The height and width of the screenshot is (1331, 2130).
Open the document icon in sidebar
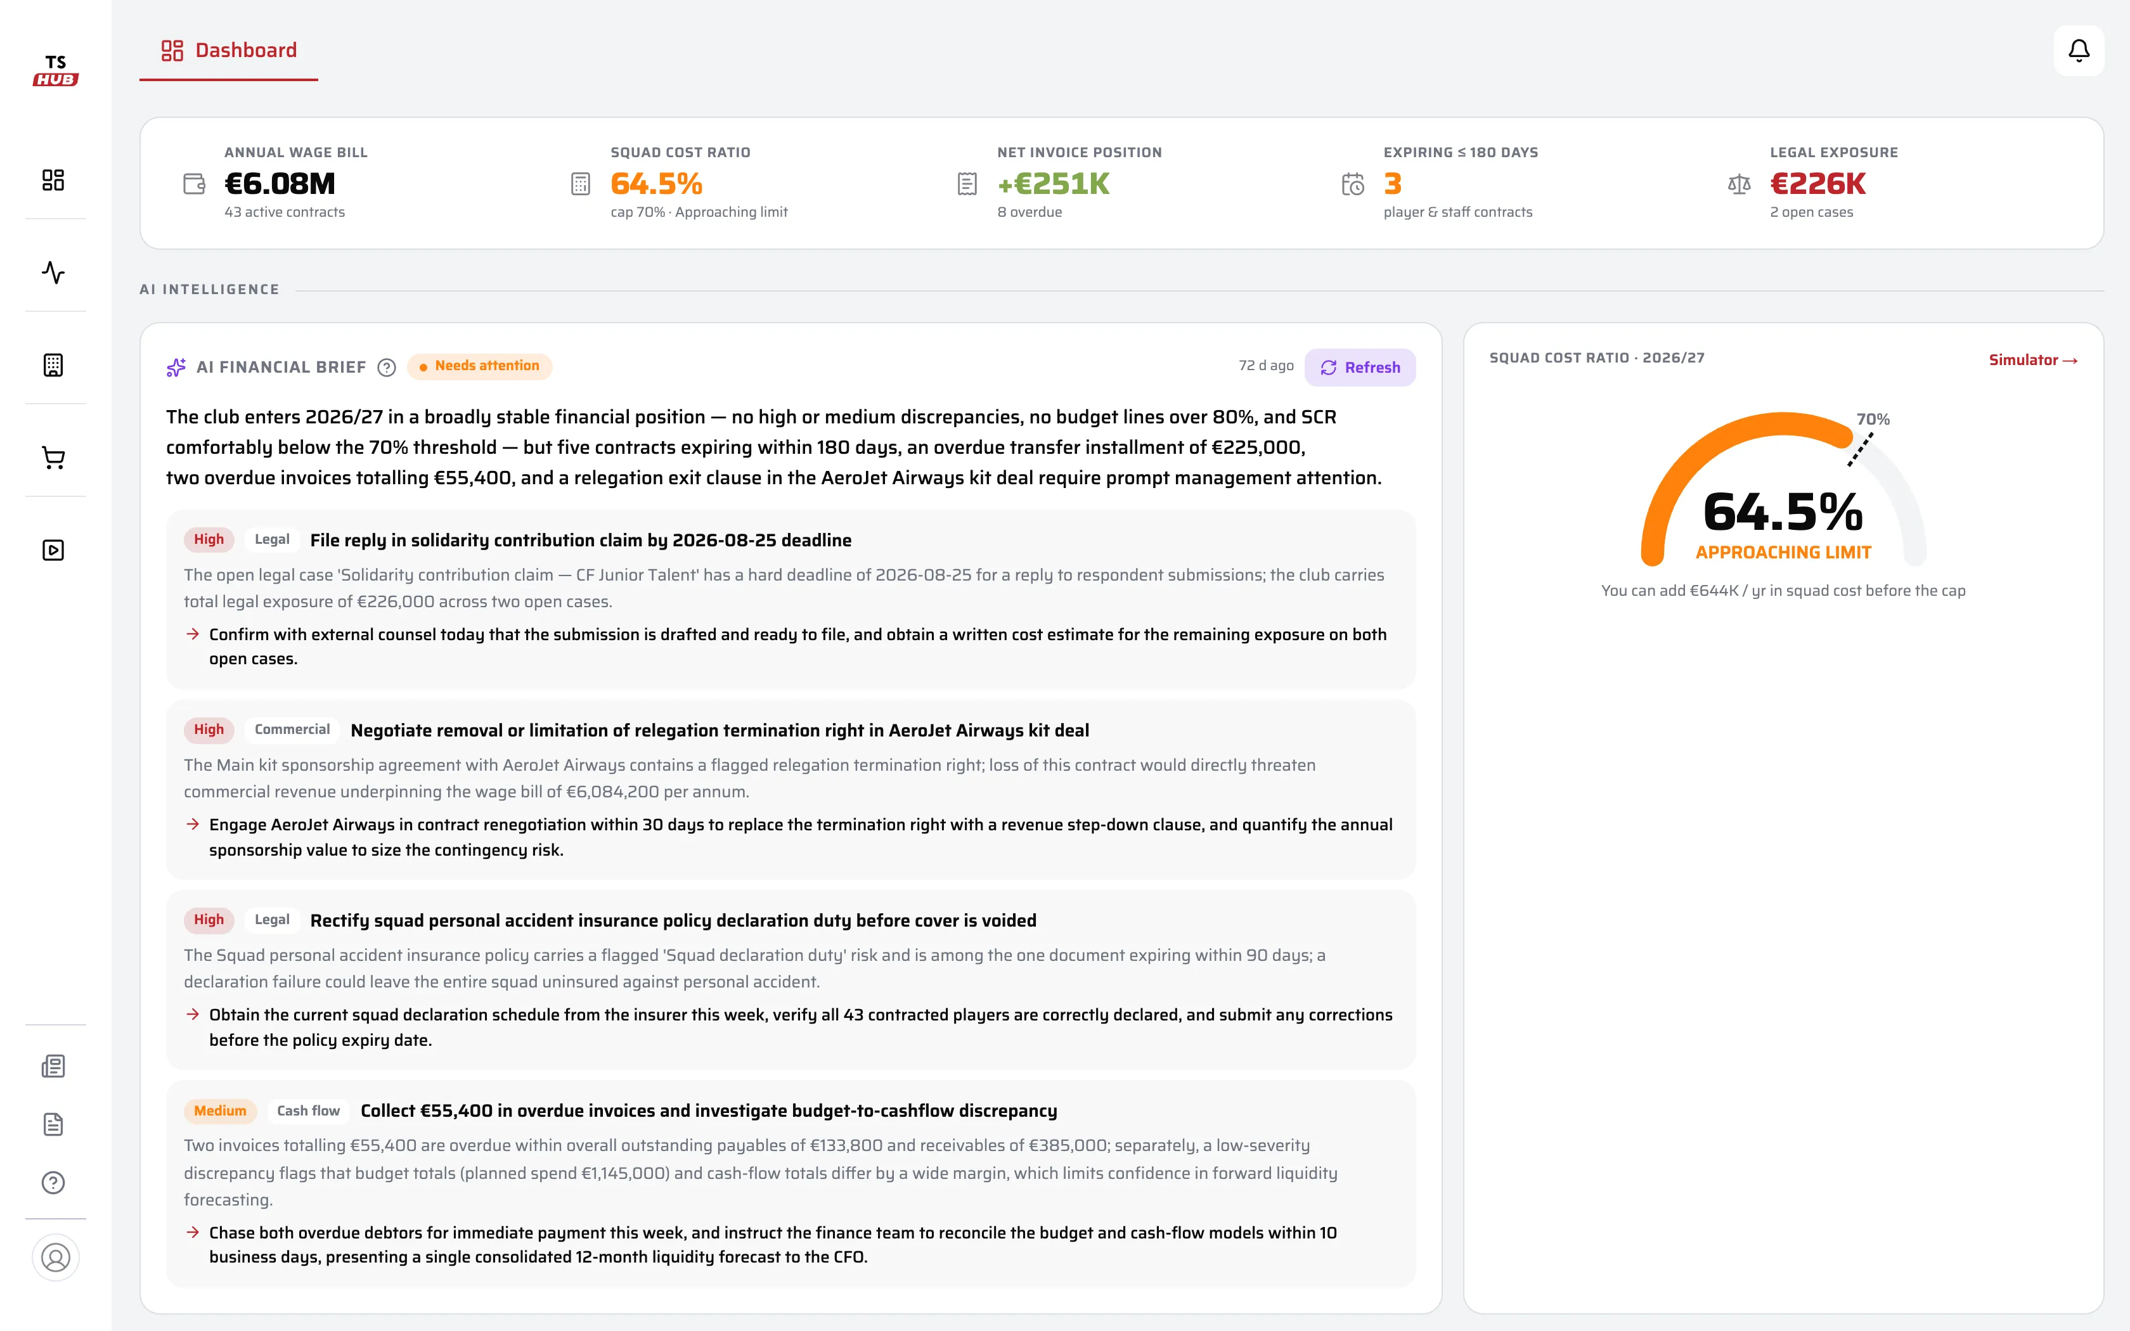[54, 1124]
